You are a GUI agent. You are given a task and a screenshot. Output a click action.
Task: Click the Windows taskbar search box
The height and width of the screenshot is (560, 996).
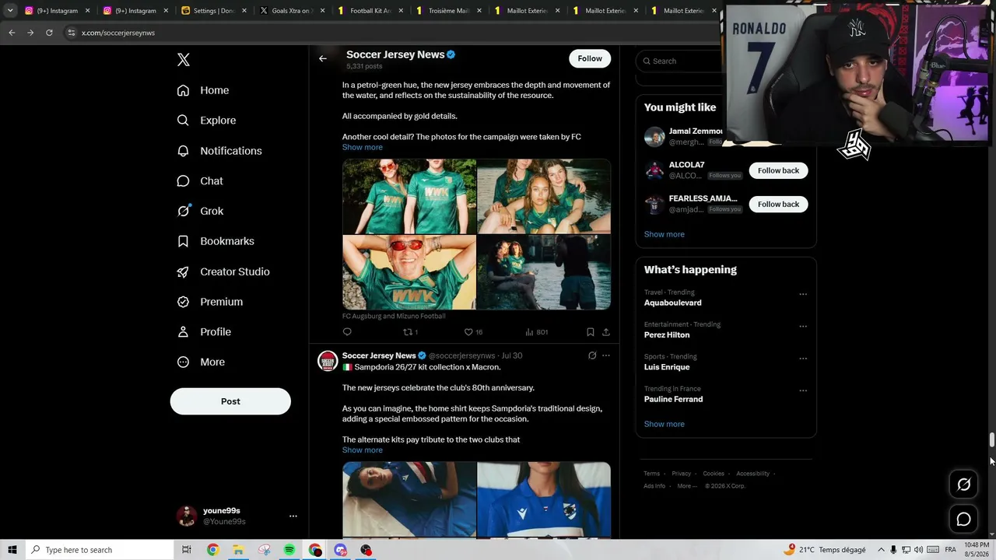pyautogui.click(x=99, y=550)
